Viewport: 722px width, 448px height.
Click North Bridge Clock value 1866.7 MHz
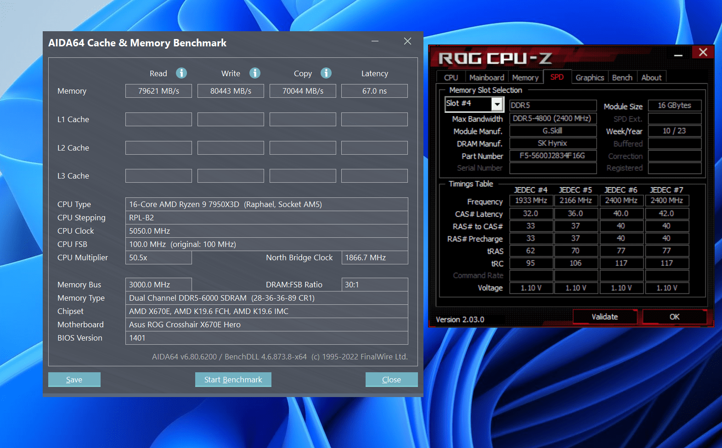coord(375,258)
